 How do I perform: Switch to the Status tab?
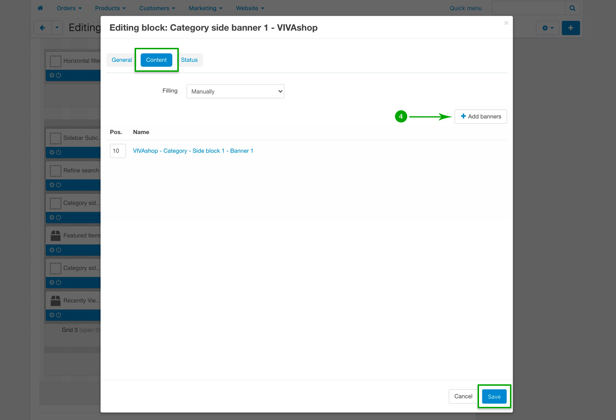coord(190,60)
